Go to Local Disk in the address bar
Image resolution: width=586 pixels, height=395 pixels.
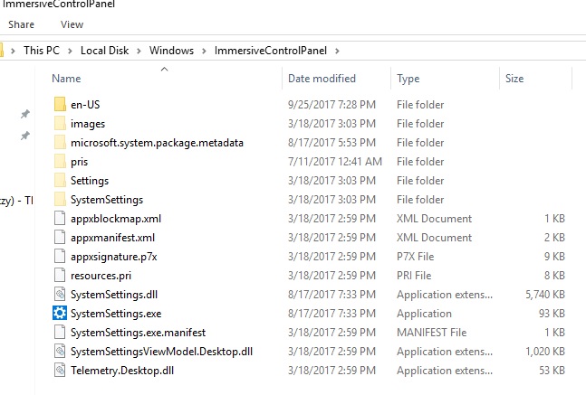tap(105, 51)
